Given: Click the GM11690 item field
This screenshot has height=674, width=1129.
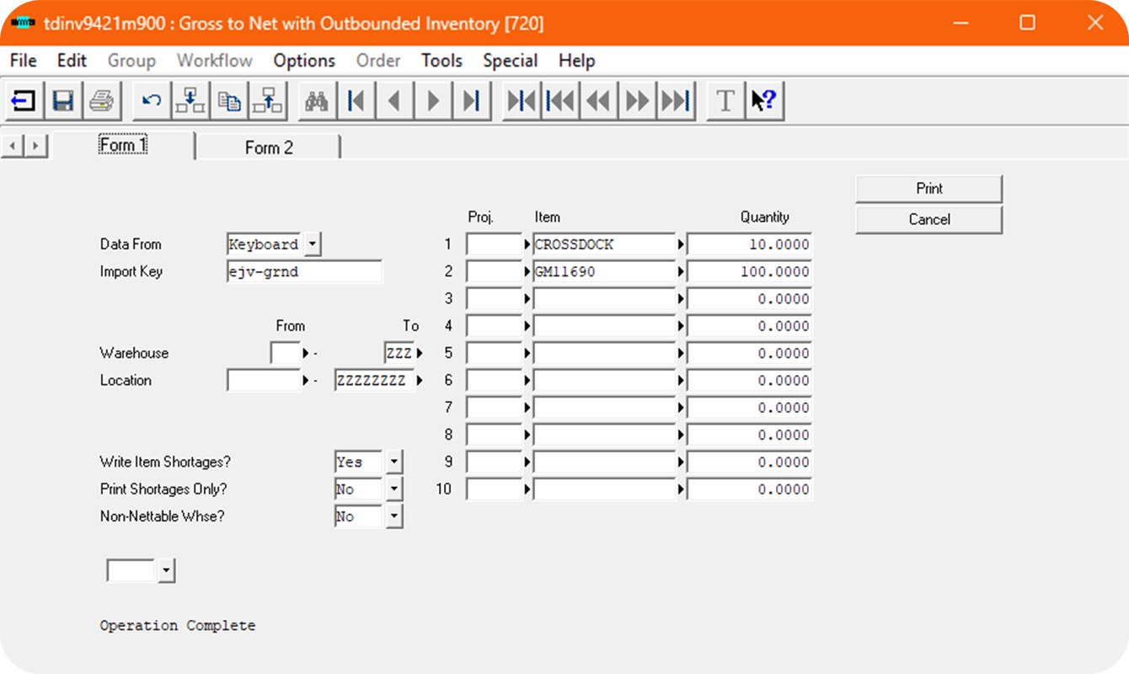Looking at the screenshot, I should (x=604, y=271).
